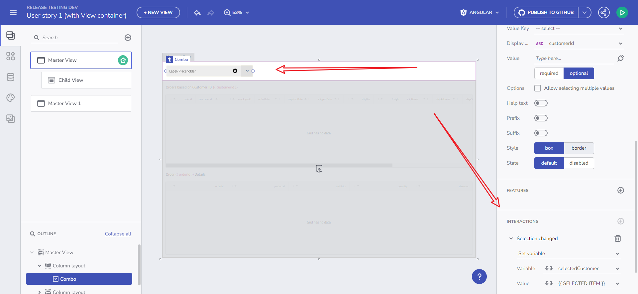Delete the Selection changed interaction
This screenshot has width=638, height=294.
tap(617, 238)
